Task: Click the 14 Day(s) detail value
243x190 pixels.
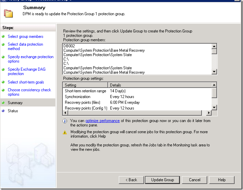Action: (x=118, y=91)
